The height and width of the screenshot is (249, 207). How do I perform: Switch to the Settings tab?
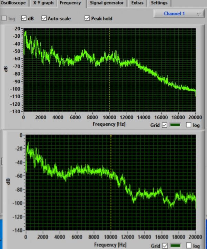click(159, 3)
